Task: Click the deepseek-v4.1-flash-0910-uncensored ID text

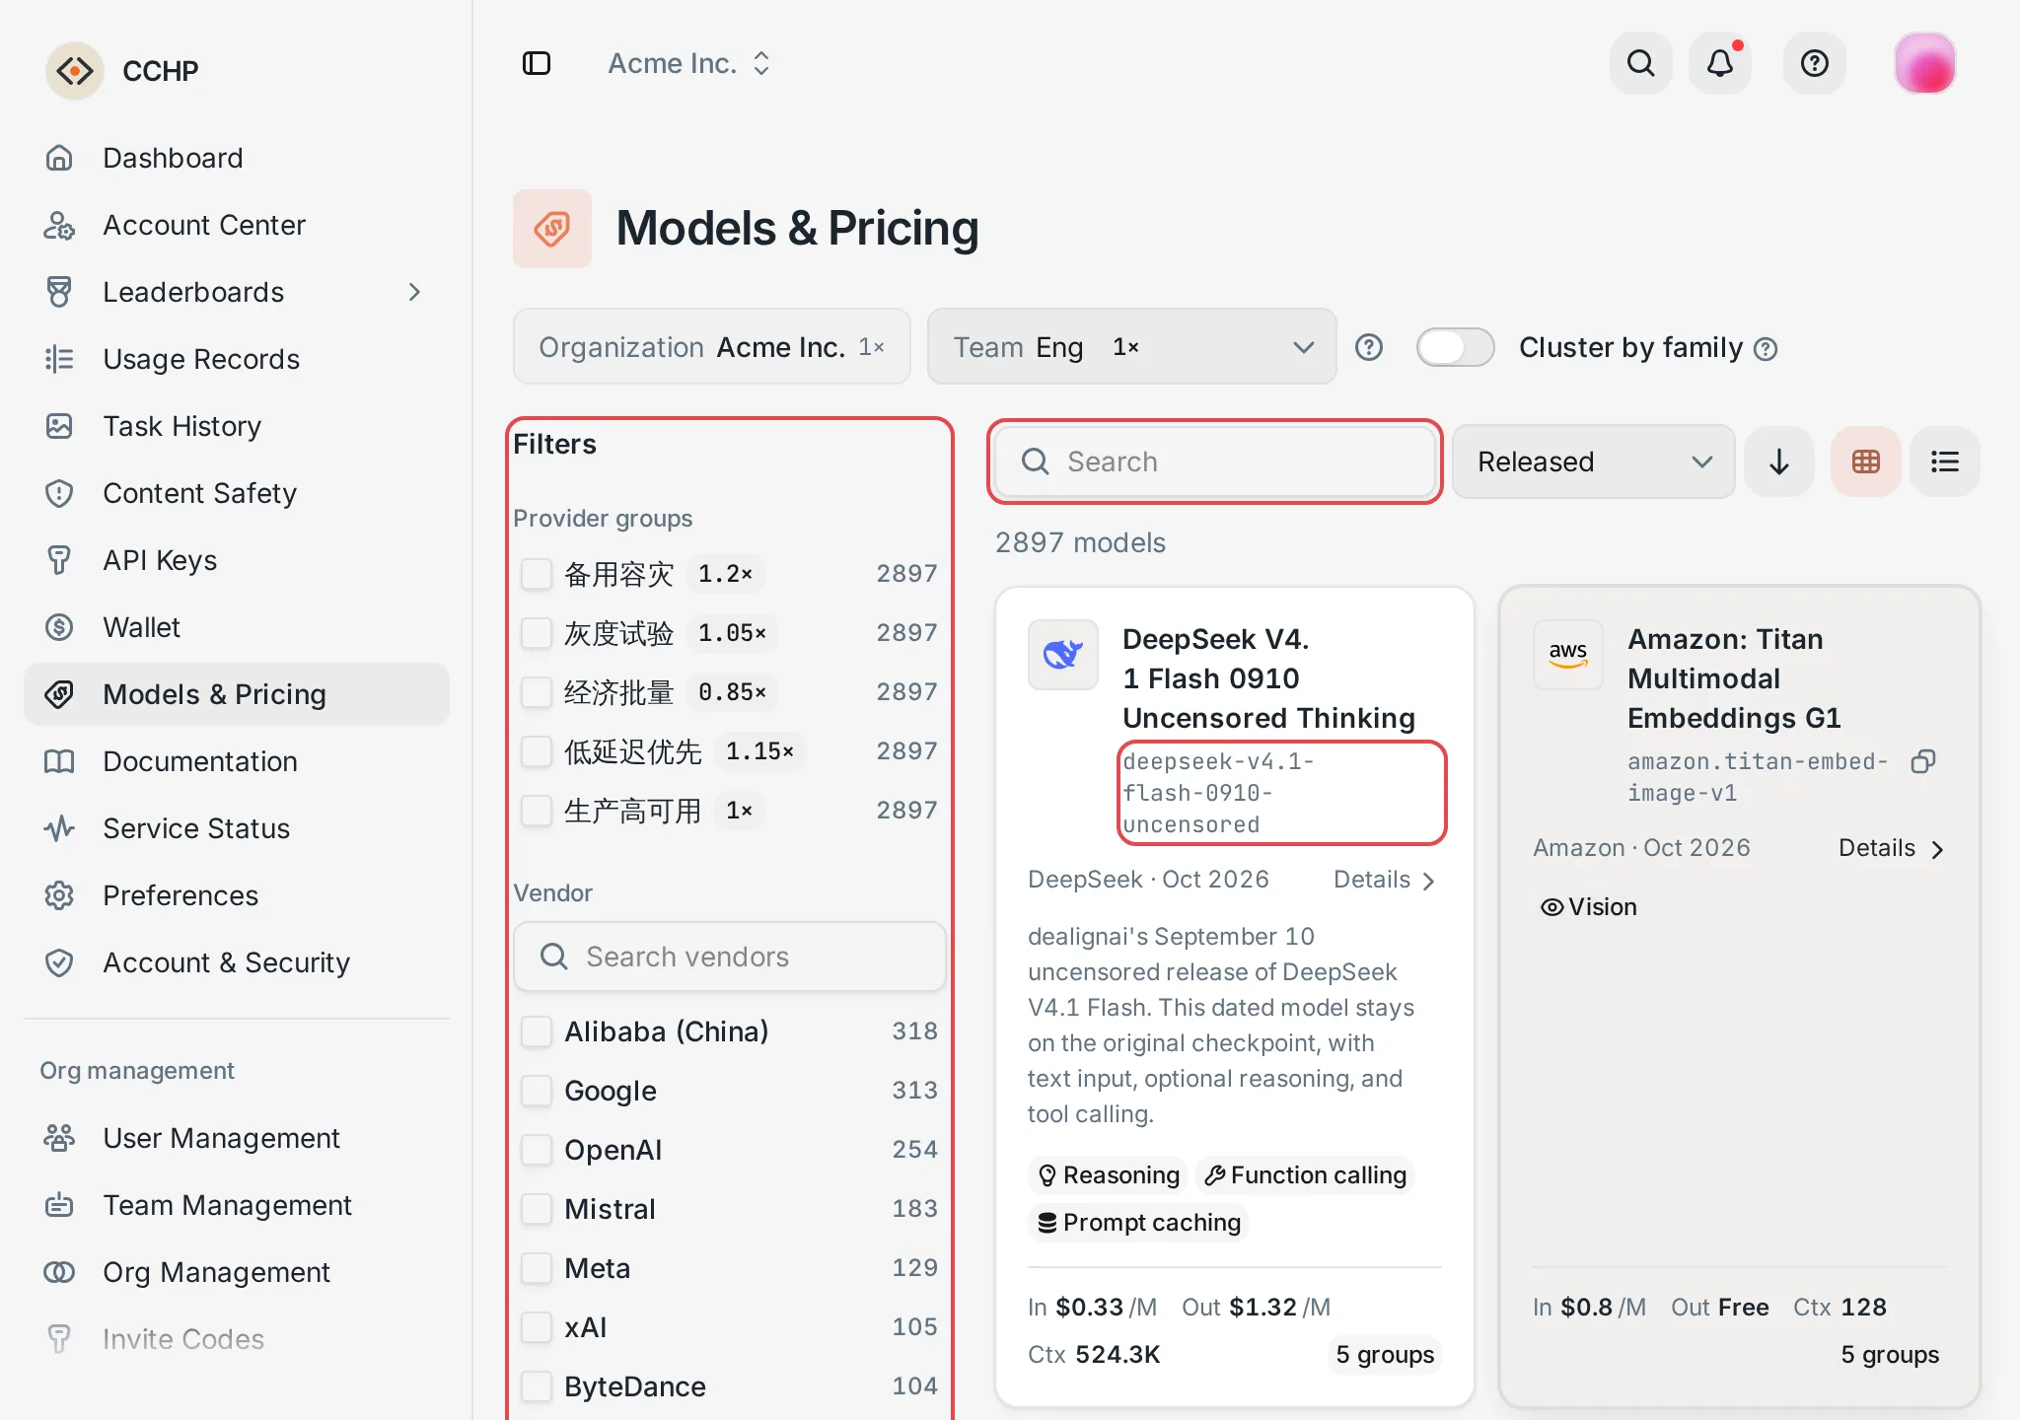Action: [x=1220, y=793]
